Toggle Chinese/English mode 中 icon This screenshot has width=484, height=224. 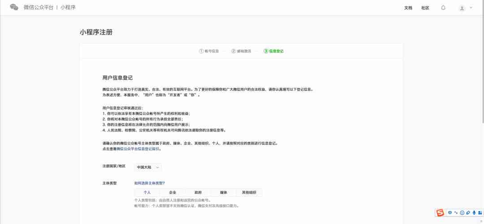click(450, 213)
